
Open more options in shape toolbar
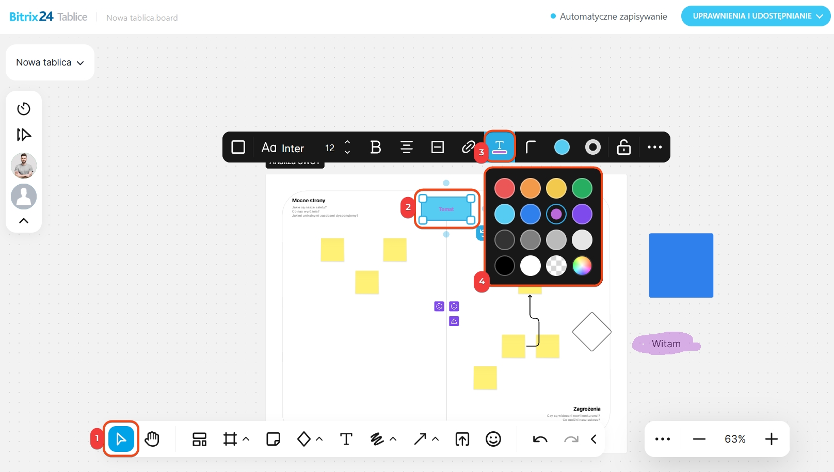point(654,148)
